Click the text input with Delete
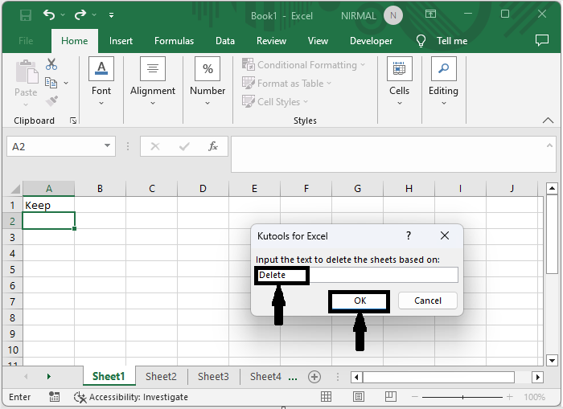563x409 pixels. [357, 275]
